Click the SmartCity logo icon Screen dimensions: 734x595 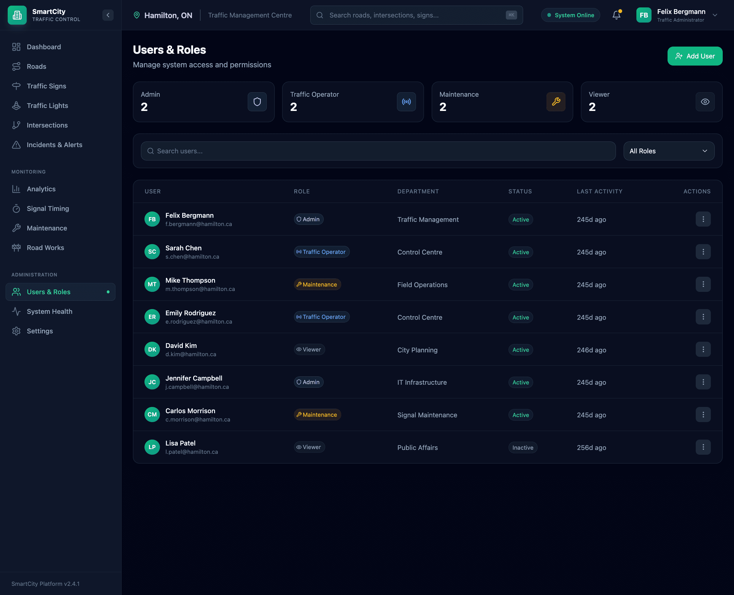click(17, 15)
